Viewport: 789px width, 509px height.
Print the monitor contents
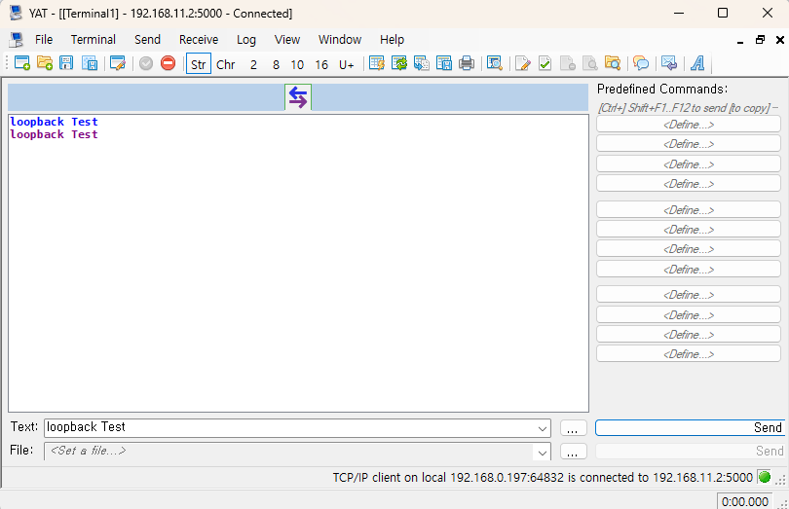[467, 63]
